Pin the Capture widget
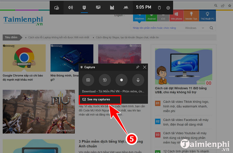This screenshot has width=233, height=153. point(138,67)
